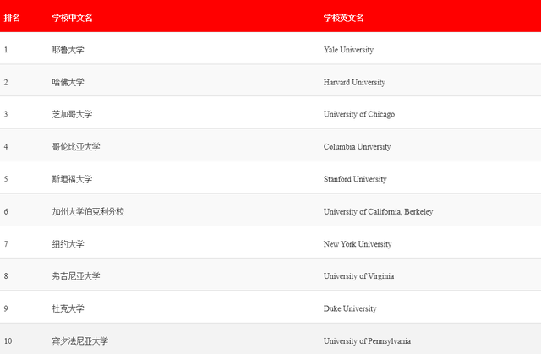Select the 纽约大学 cell
The image size is (541, 354).
click(68, 244)
